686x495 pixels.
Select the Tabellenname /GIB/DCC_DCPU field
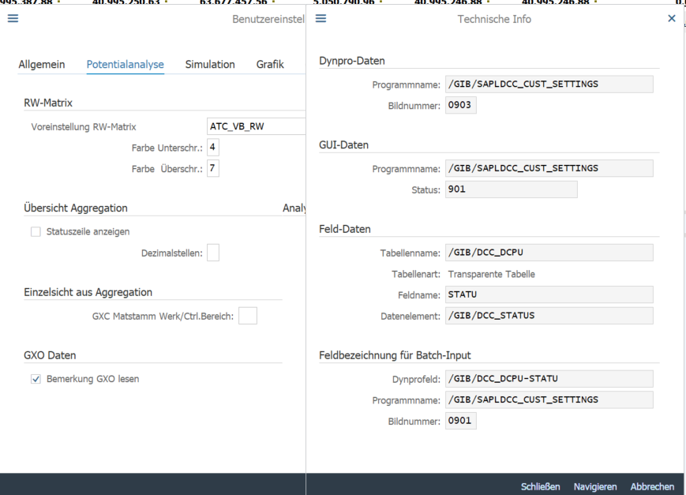coord(549,253)
